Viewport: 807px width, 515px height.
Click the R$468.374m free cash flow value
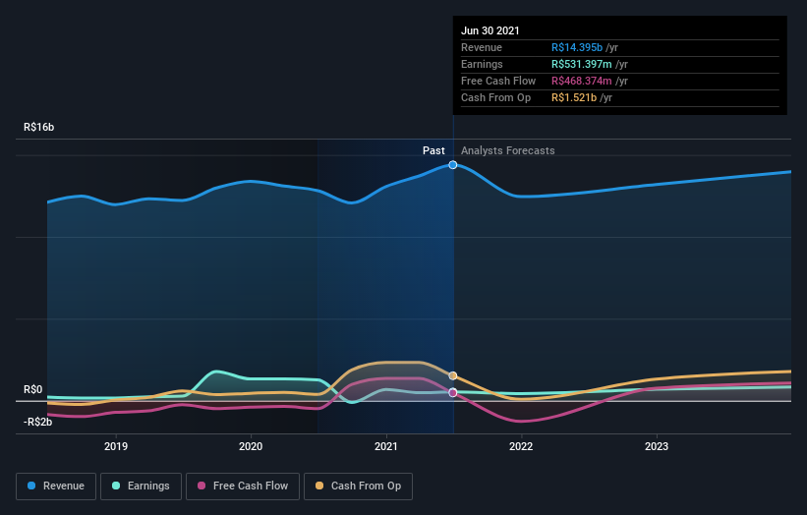click(x=582, y=81)
